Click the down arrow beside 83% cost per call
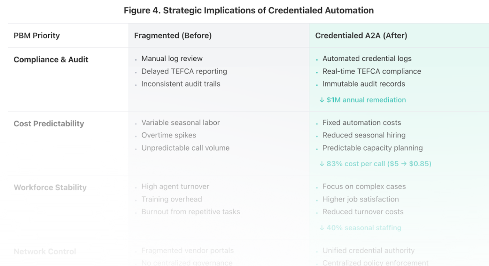This screenshot has height=266, width=489. [322, 164]
